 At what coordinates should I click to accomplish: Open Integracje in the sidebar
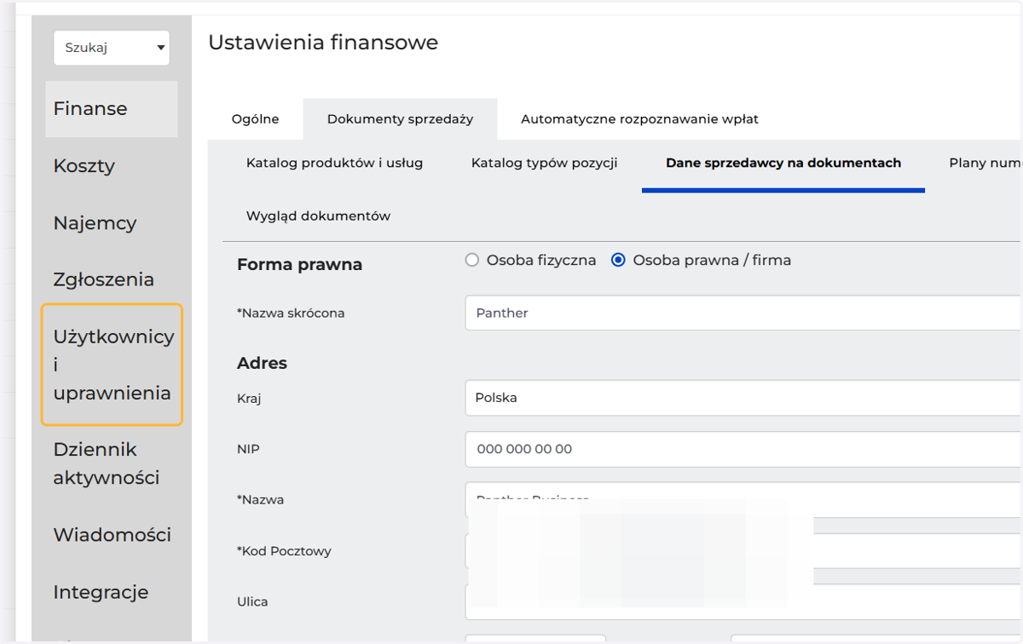tap(101, 592)
